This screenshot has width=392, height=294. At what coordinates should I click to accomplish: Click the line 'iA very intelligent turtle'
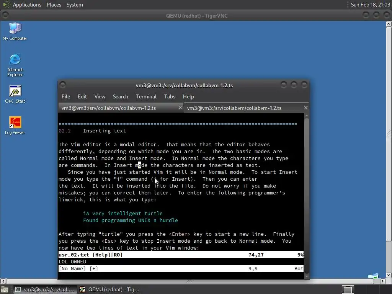click(123, 214)
